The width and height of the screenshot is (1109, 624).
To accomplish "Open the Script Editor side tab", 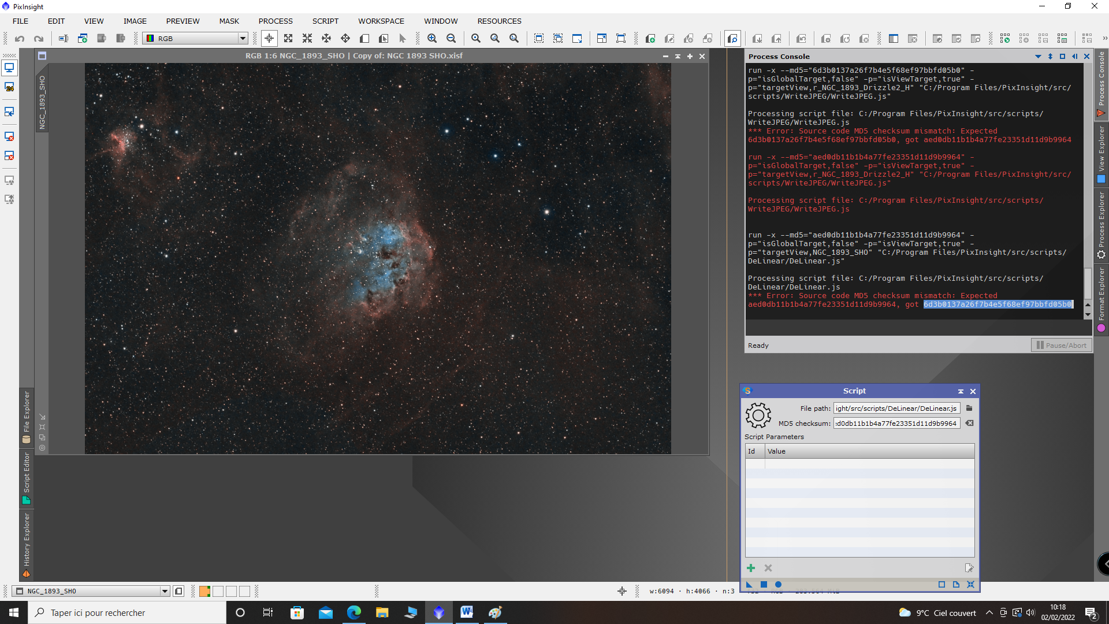I will pos(26,478).
